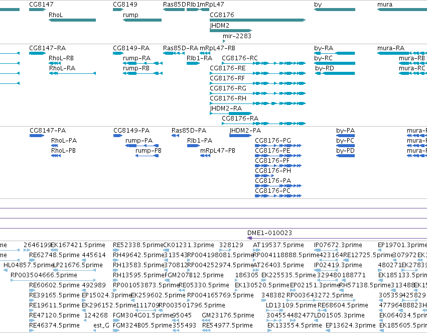427x333 pixels.
Task: Click EST label RE62748.5prime
Action: click(x=54, y=255)
